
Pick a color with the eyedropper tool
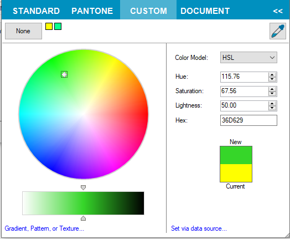click(x=278, y=31)
